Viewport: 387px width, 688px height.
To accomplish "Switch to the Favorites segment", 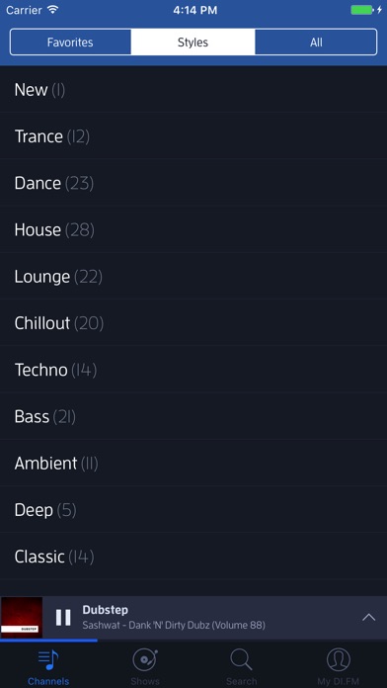I will pos(70,43).
